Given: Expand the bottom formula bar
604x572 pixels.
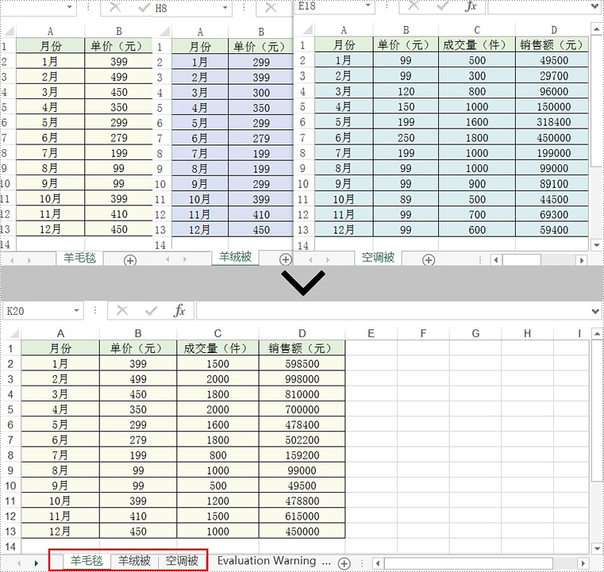Looking at the screenshot, I should (x=595, y=311).
